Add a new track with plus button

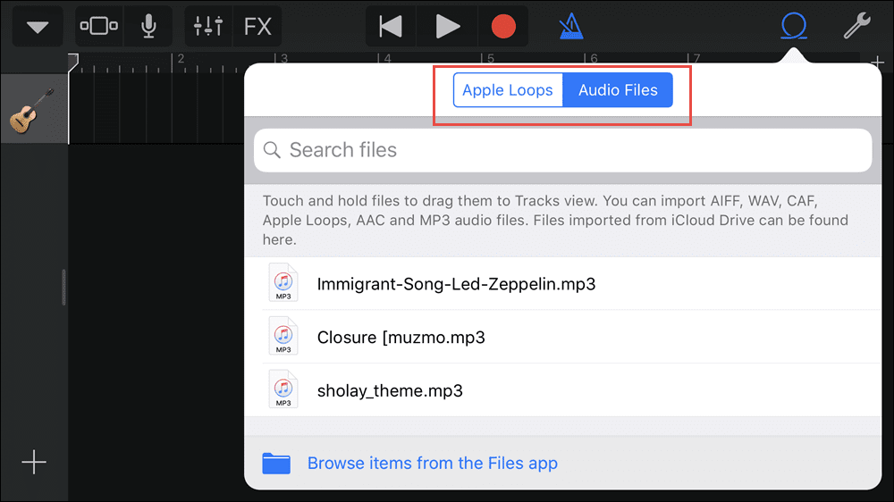(x=34, y=462)
